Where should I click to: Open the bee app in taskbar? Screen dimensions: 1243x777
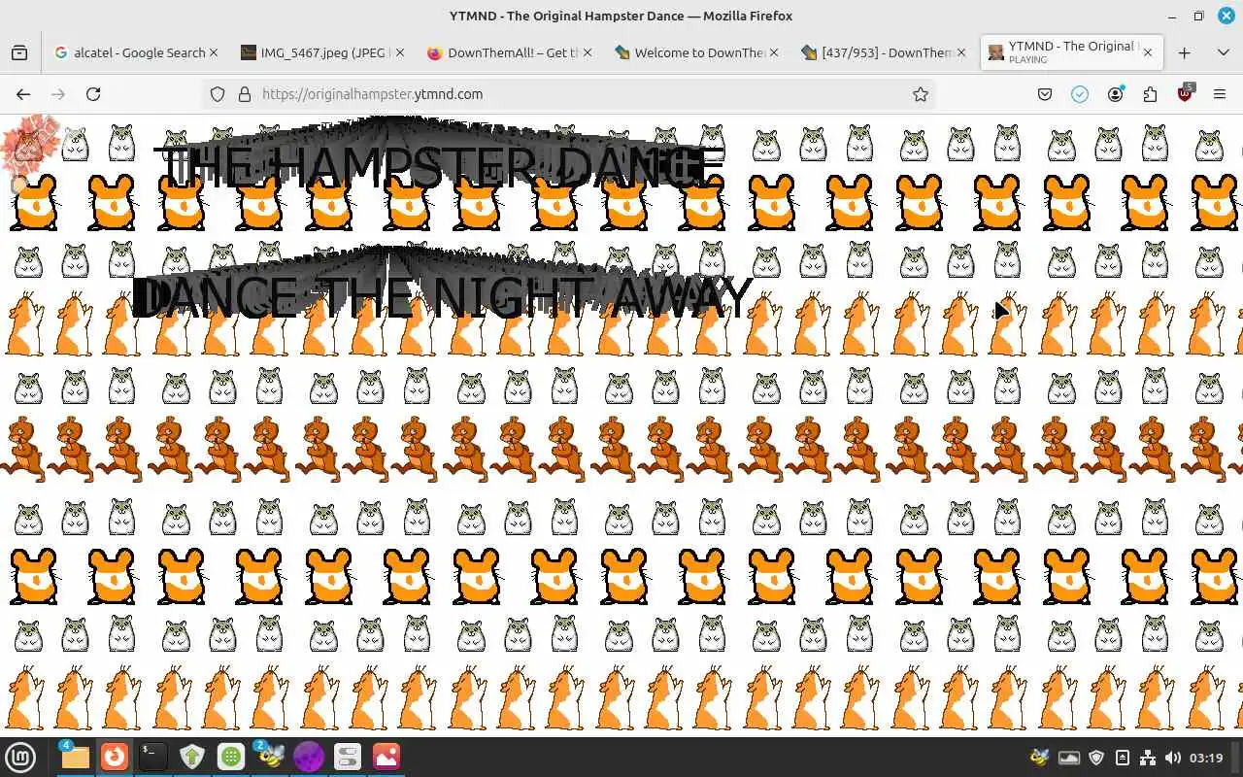pos(270,757)
